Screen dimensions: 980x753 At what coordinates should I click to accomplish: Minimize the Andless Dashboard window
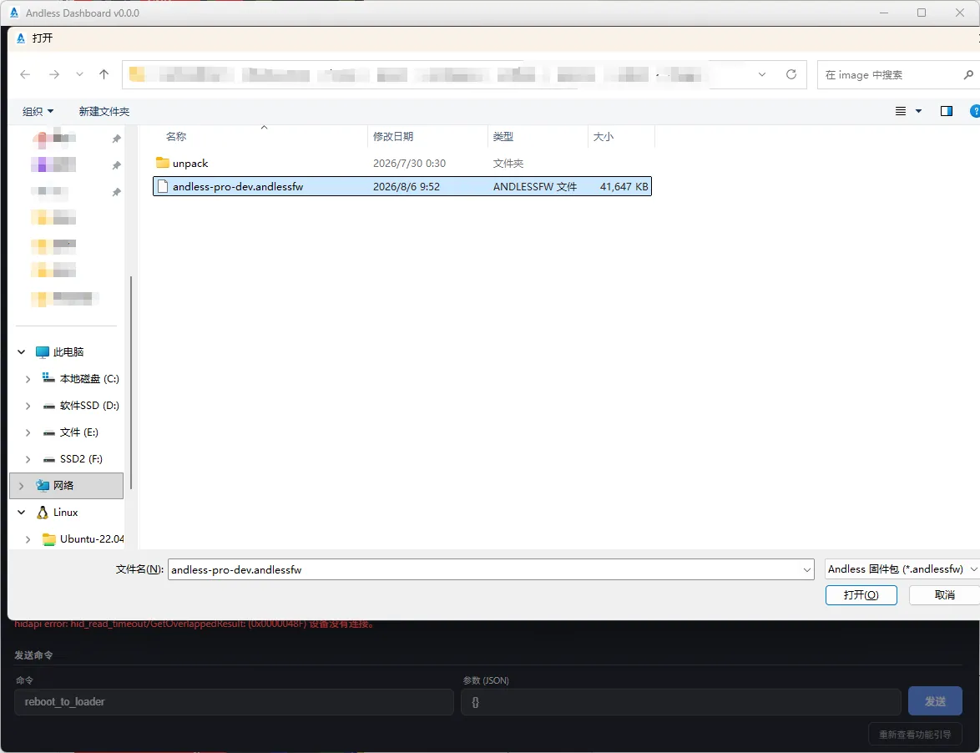coord(884,13)
